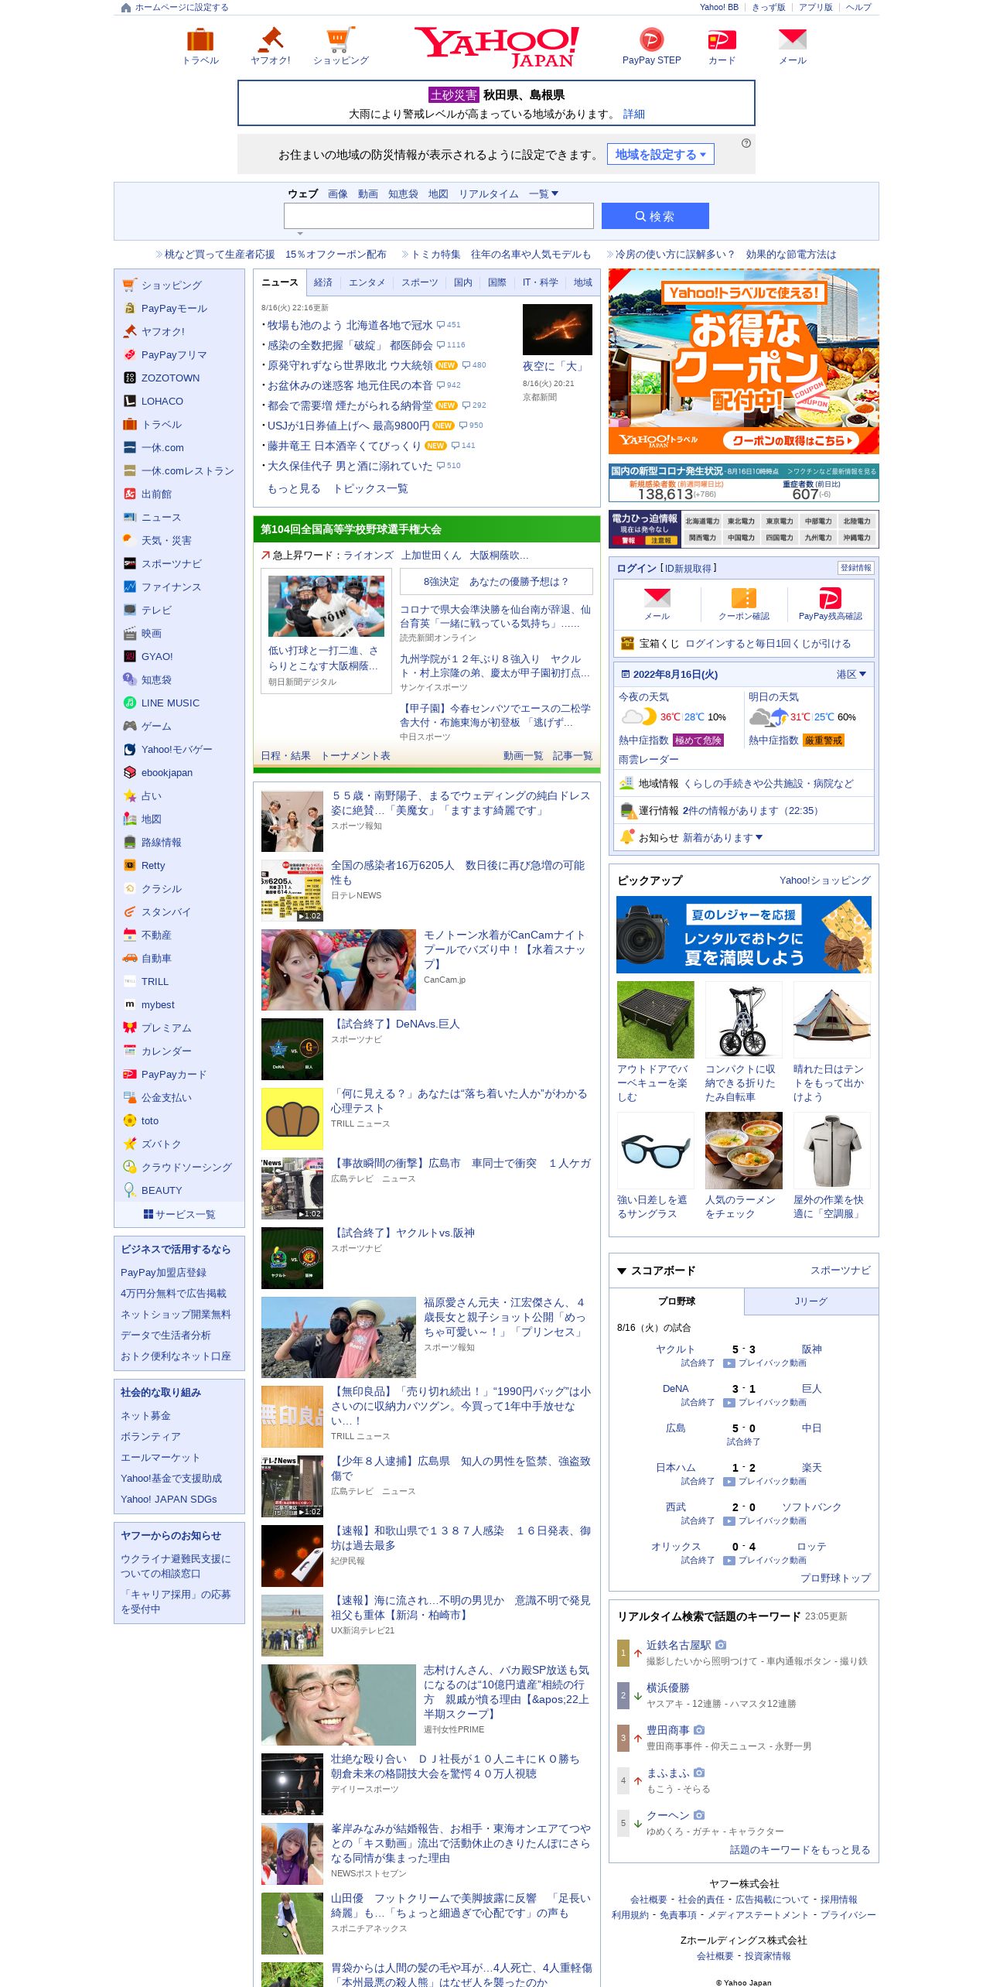Open the 北海道電力 power status cell
This screenshot has width=993, height=1987.
[x=701, y=521]
